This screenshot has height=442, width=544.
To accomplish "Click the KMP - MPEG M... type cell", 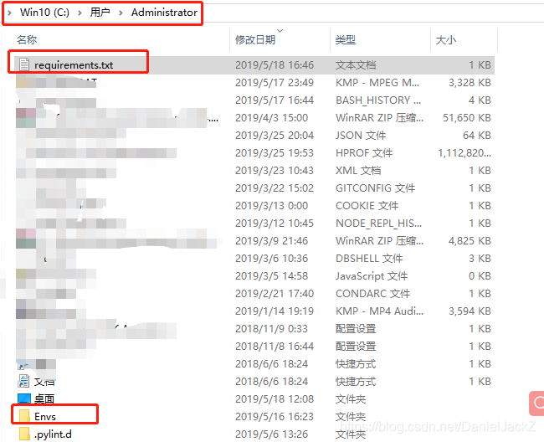I will pyautogui.click(x=377, y=83).
